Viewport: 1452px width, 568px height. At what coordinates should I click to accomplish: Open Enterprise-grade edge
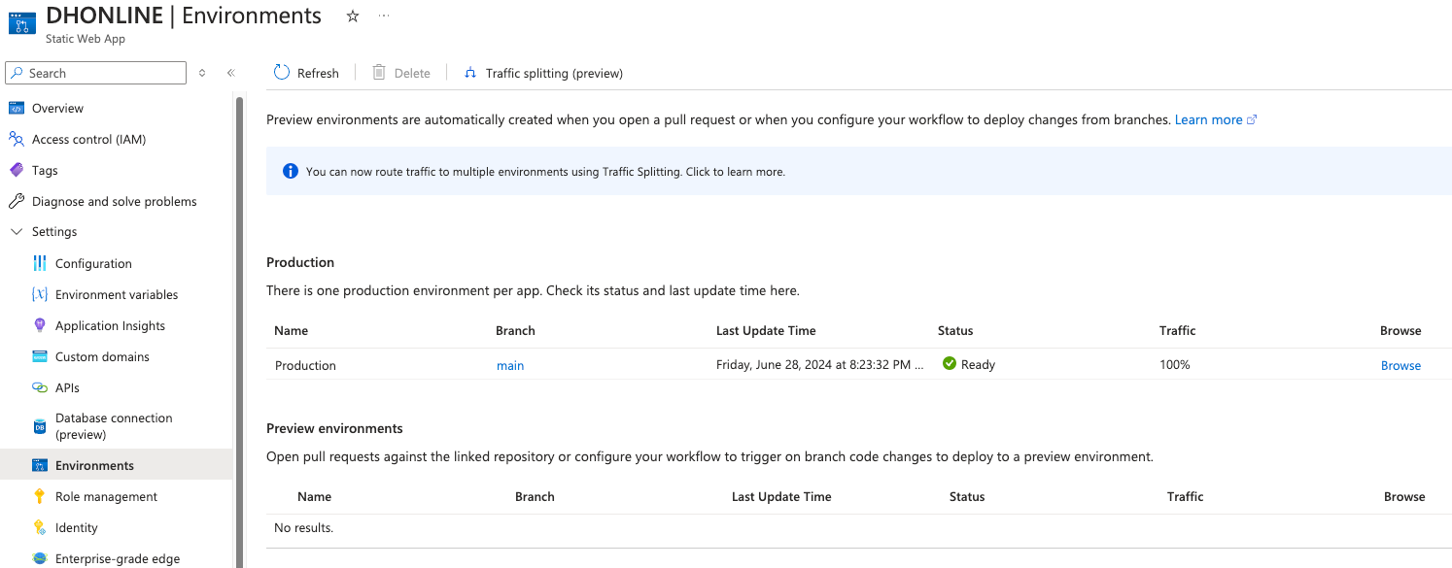(117, 557)
